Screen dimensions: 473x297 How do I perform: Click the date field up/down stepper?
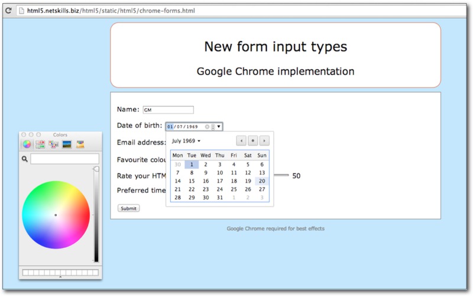[213, 127]
